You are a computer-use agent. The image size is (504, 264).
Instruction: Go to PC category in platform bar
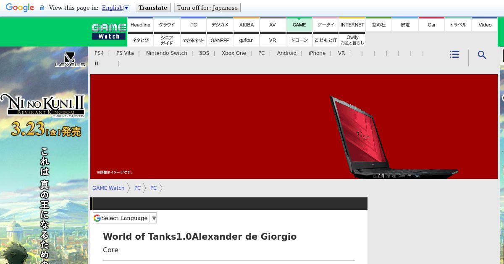pos(262,53)
